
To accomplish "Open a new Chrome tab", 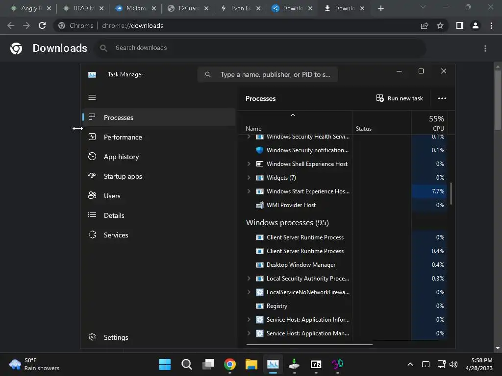I will (380, 9).
